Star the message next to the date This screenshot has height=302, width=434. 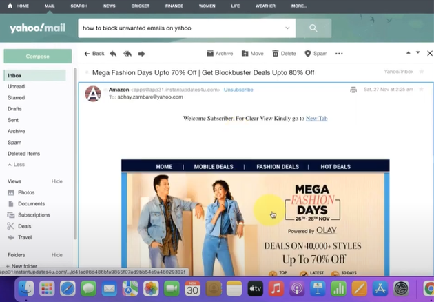click(422, 89)
